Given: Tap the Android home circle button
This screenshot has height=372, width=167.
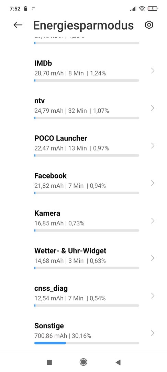Looking at the screenshot, I should 83,362.
